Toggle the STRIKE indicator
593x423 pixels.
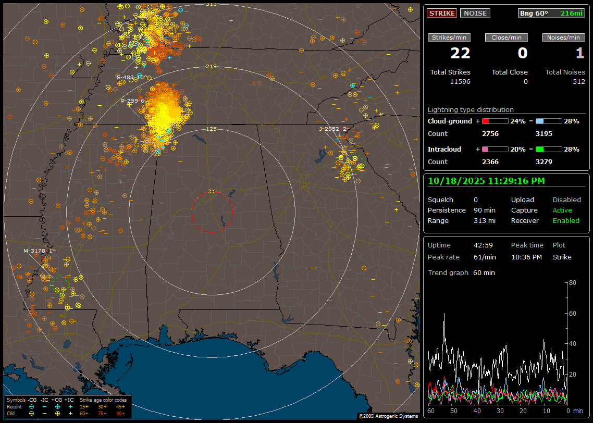coord(442,13)
